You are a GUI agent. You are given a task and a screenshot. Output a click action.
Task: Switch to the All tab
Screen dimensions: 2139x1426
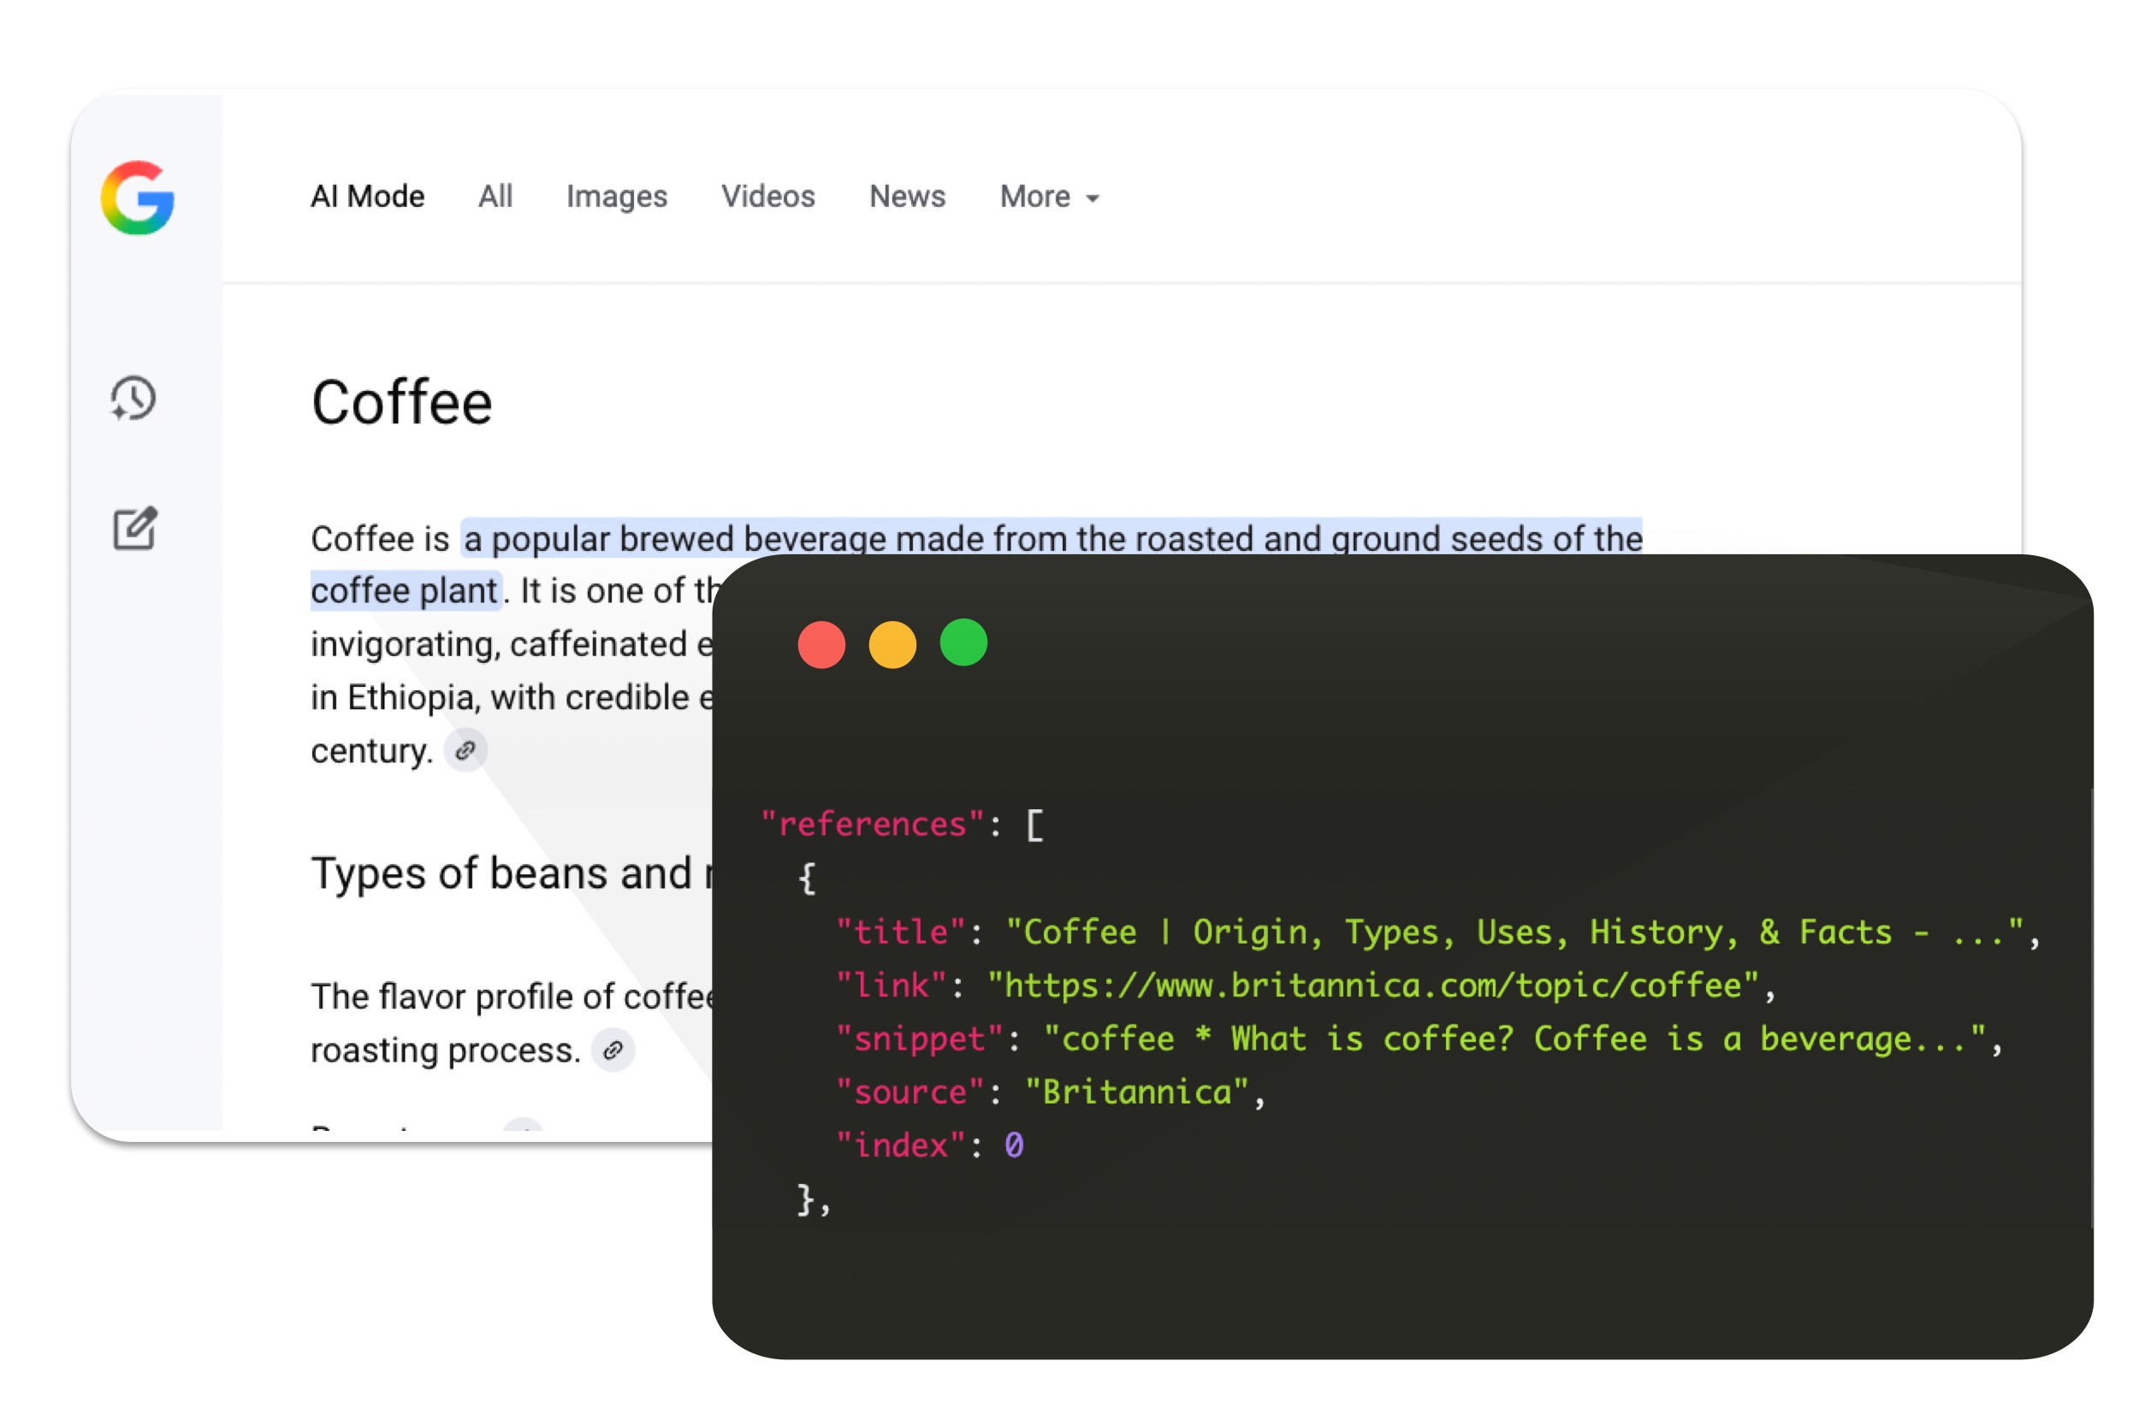tap(495, 197)
